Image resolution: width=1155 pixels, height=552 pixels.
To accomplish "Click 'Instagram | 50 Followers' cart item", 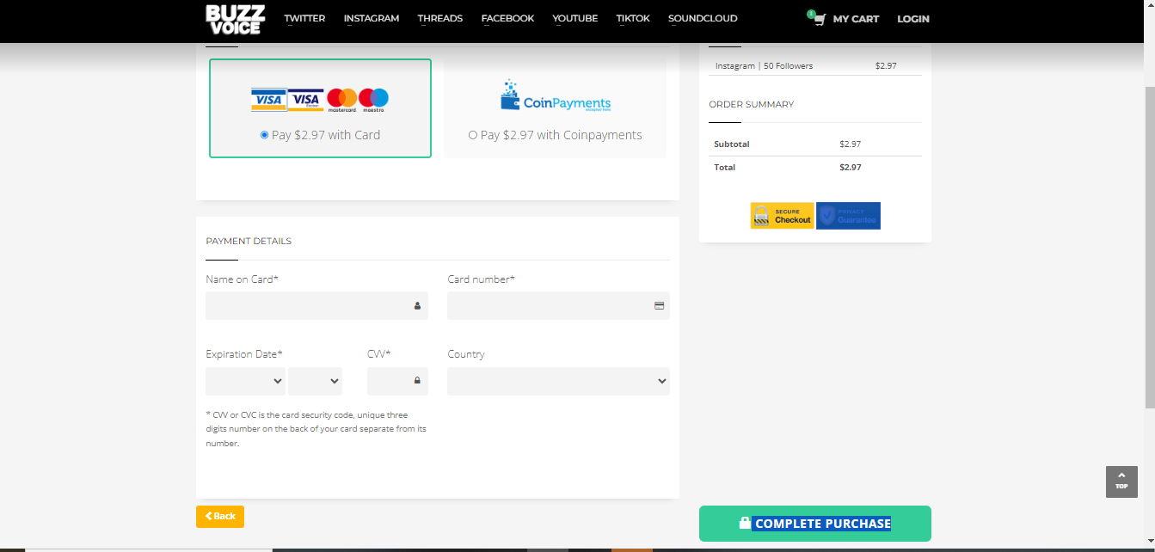I will 764,66.
